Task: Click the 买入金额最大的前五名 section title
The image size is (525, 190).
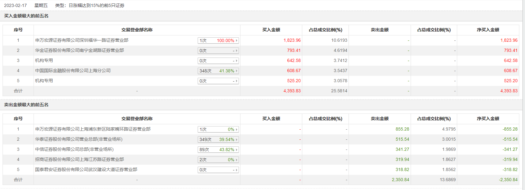Action: click(26, 16)
